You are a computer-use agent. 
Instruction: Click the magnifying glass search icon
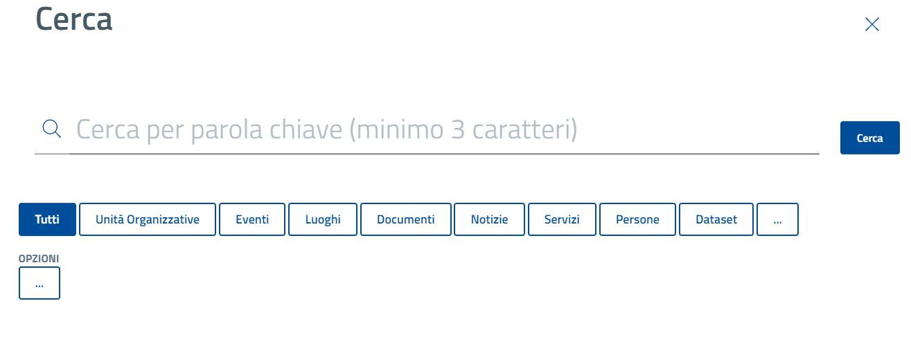tap(52, 128)
